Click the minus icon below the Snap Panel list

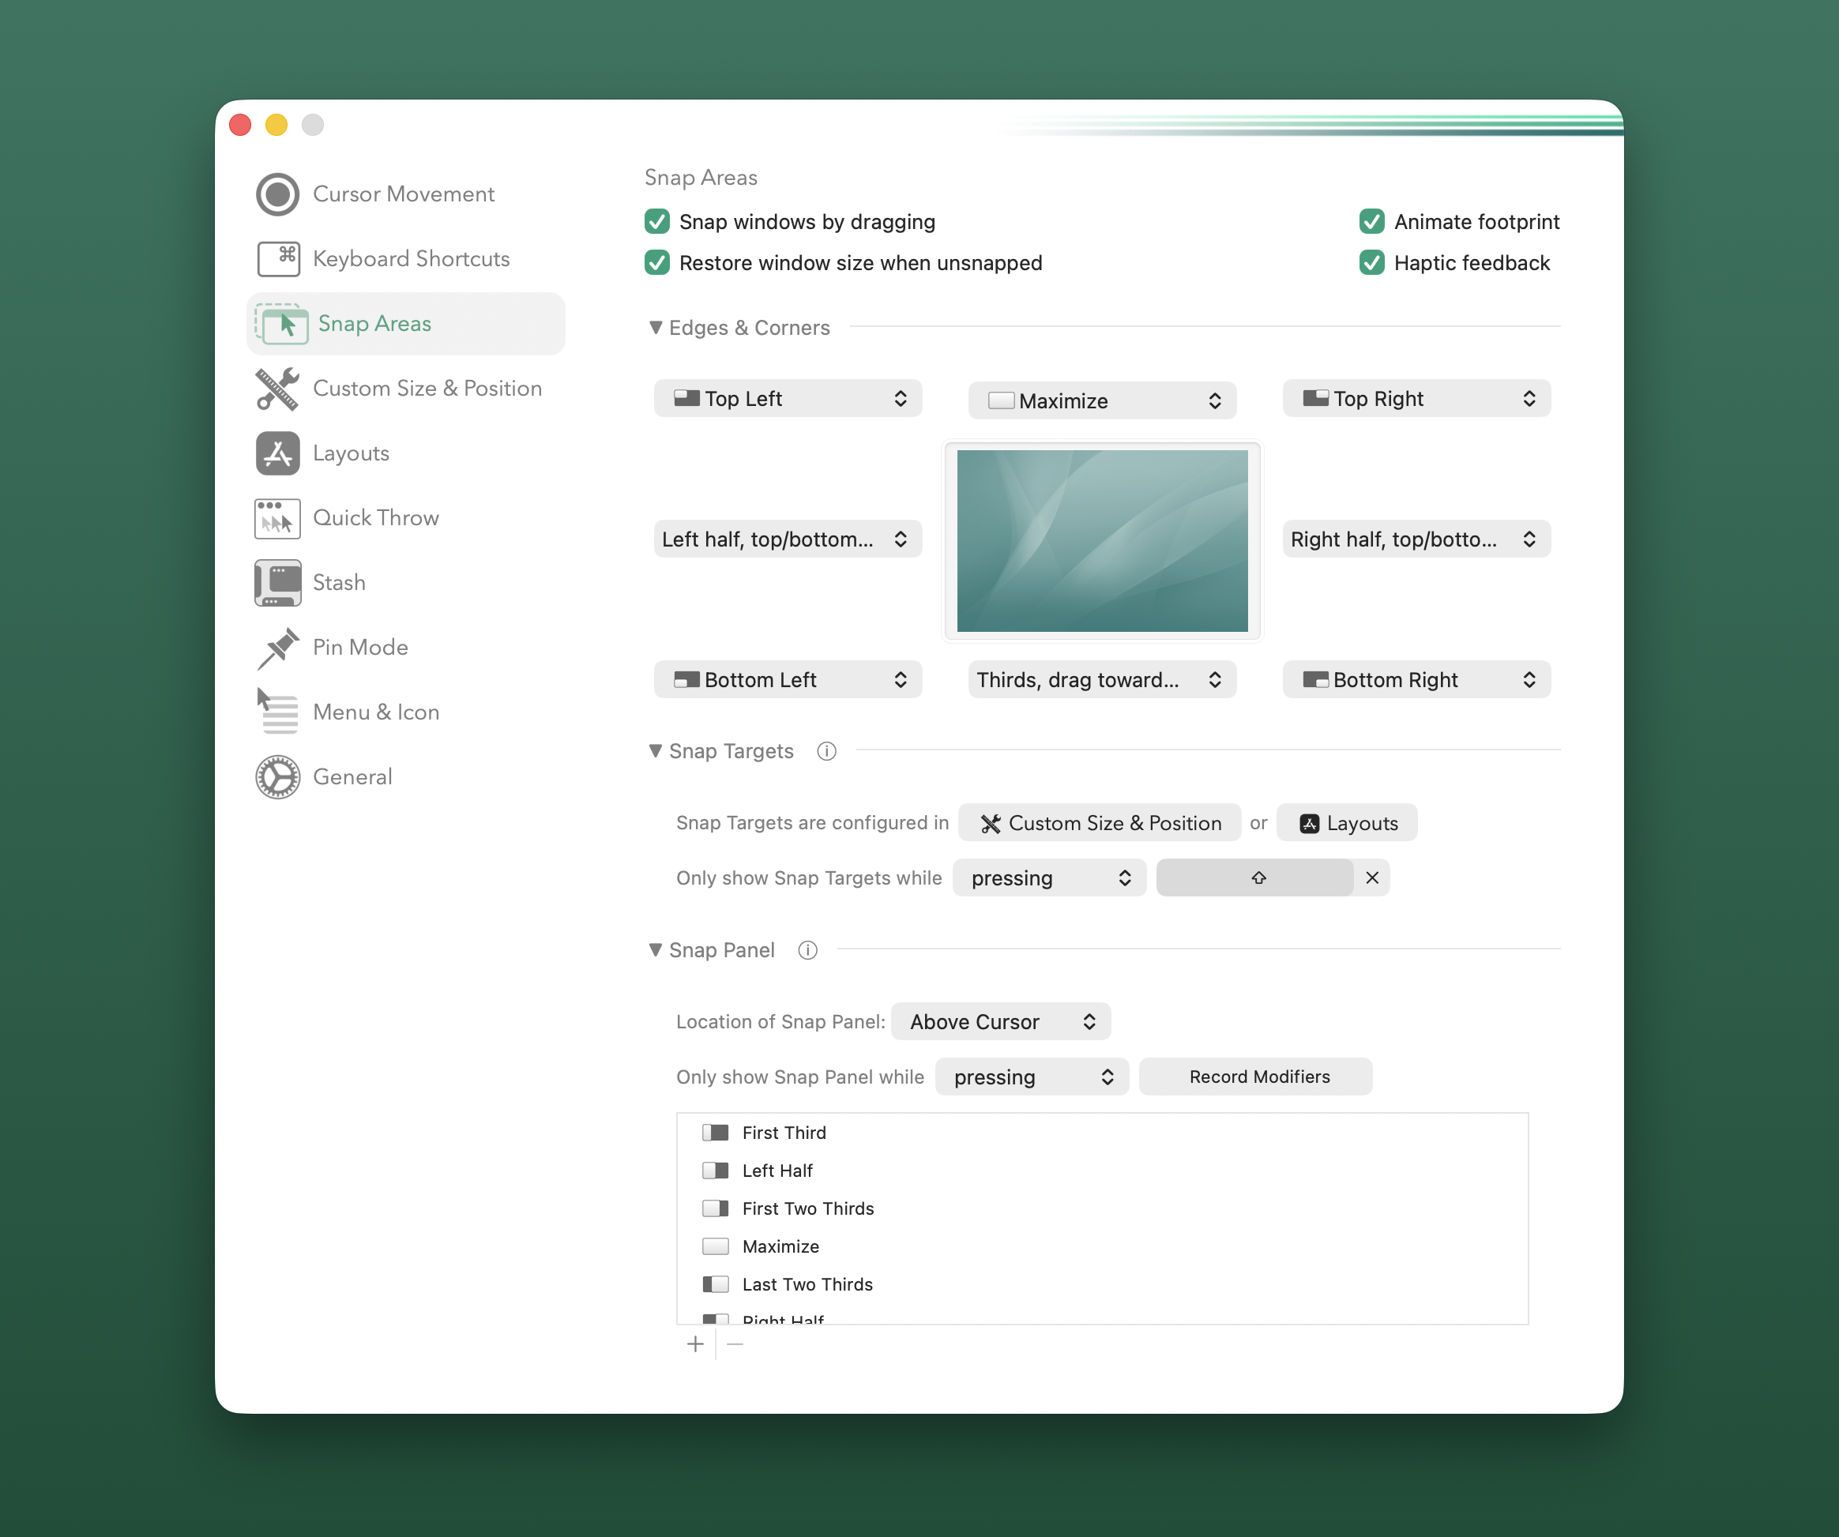(x=735, y=1344)
